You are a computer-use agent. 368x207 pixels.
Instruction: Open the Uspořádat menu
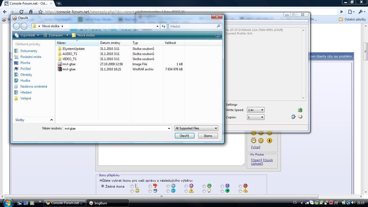tap(27, 35)
